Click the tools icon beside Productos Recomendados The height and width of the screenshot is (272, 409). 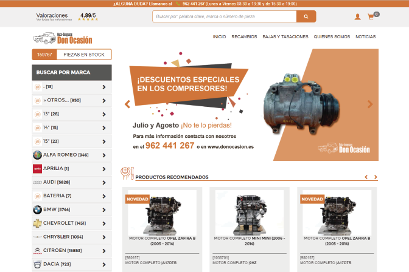pos(127,173)
